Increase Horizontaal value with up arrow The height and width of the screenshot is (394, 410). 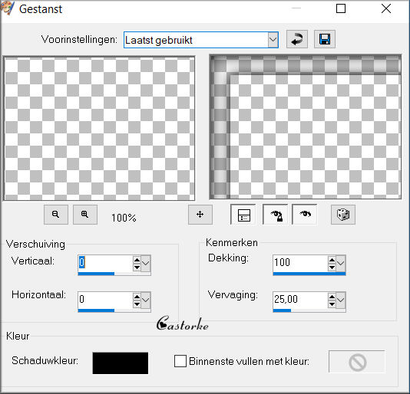pyautogui.click(x=137, y=297)
